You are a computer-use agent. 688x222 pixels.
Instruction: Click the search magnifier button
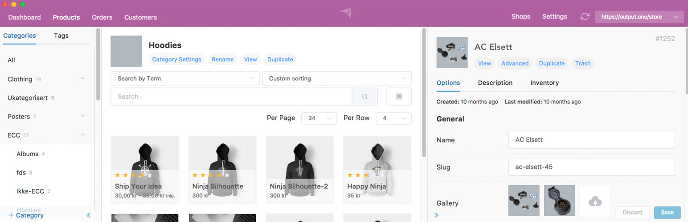coord(364,96)
